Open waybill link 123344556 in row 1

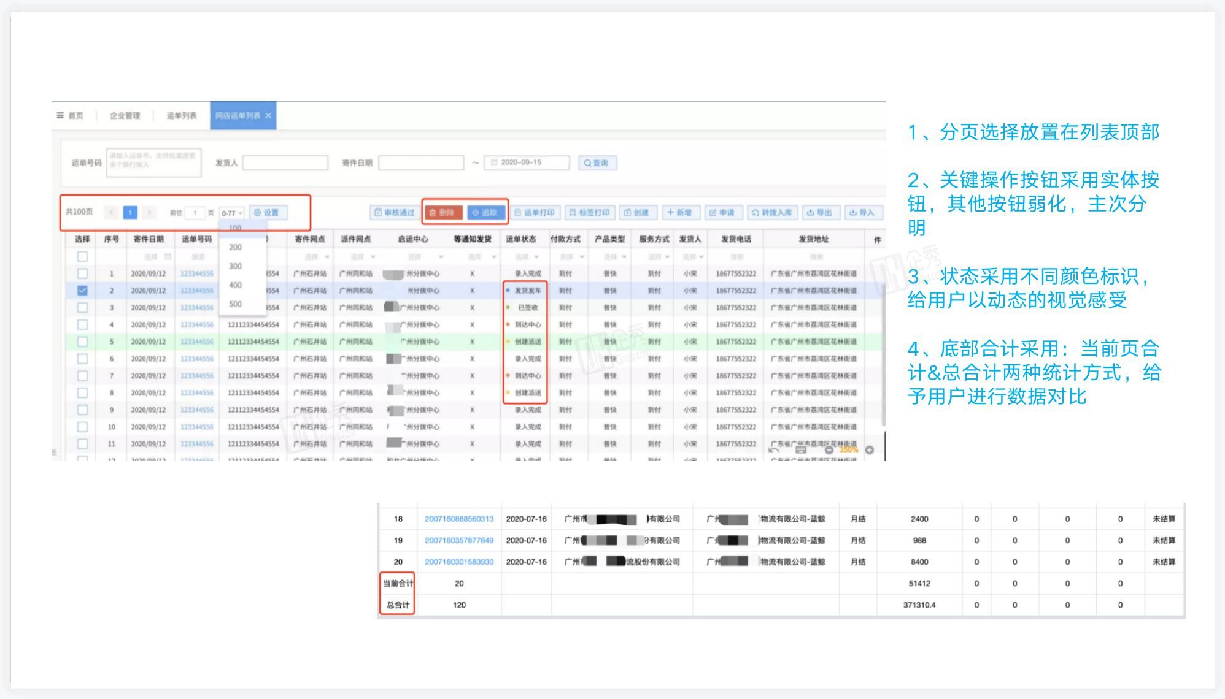197,273
